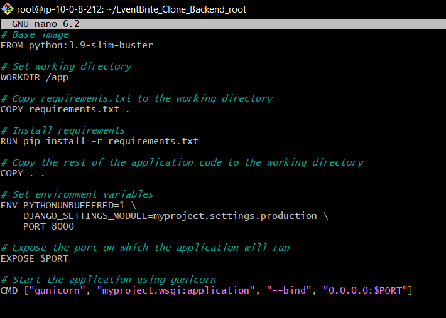The image size is (446, 318).
Task: Click on 'python:3.9-slim-buster' in the FROM line
Action: (91, 45)
